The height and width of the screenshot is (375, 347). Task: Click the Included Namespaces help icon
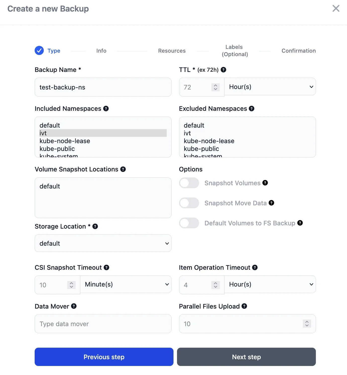point(106,109)
